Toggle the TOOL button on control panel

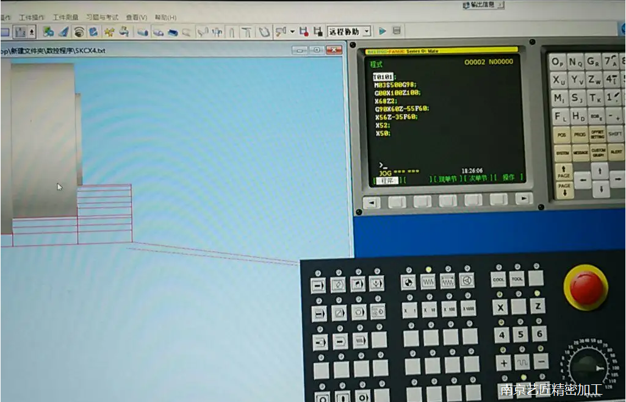(x=517, y=279)
